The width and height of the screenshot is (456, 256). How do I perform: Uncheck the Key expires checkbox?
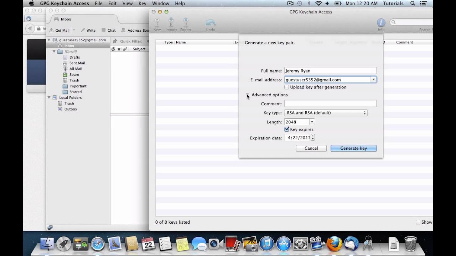tap(287, 129)
